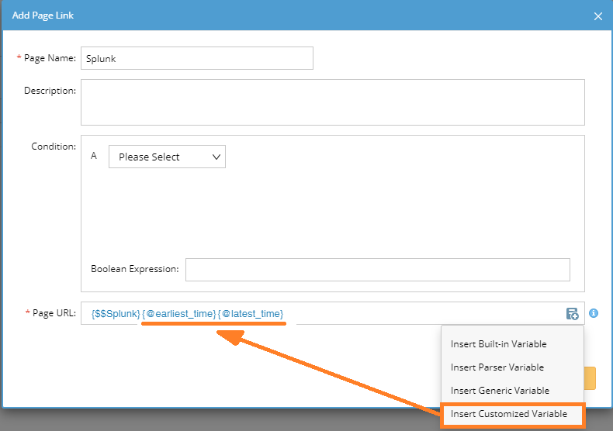This screenshot has width=613, height=431.
Task: Click the blue info icon beside Page URL
Action: pyautogui.click(x=594, y=313)
